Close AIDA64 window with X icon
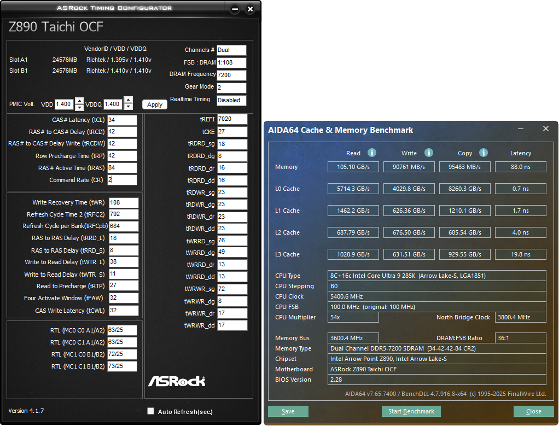This screenshot has height=426, width=559. [546, 129]
